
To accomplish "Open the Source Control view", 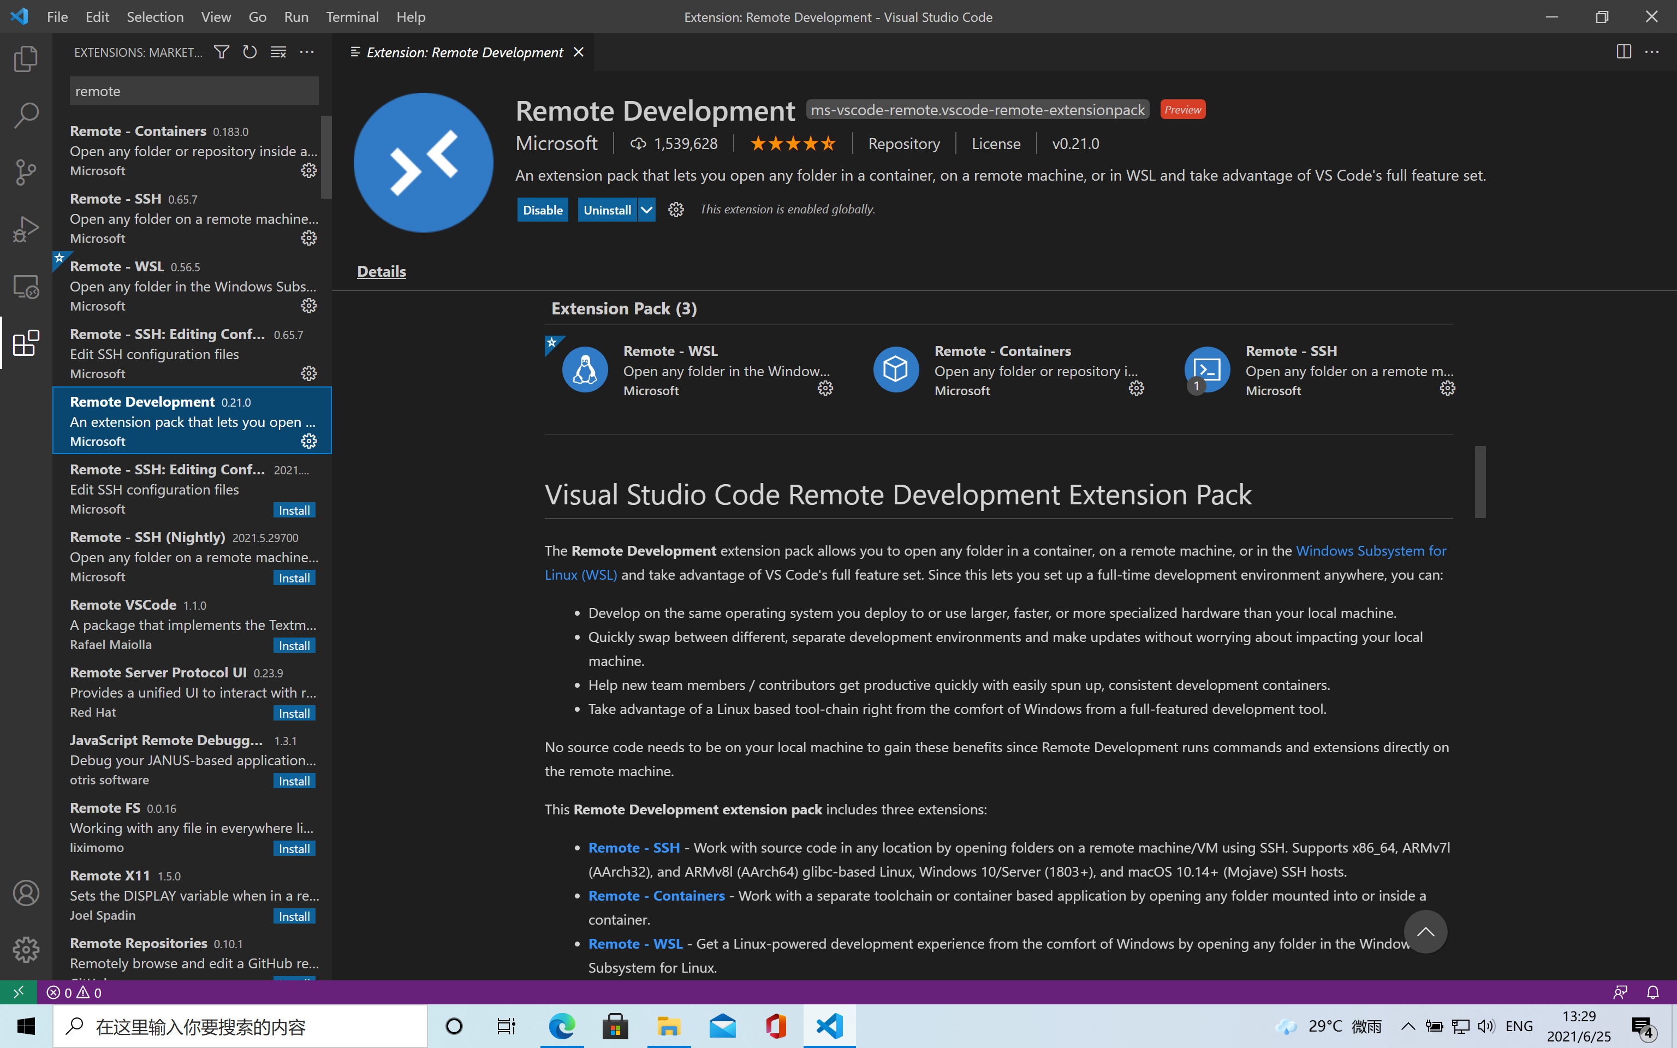I will [x=26, y=172].
